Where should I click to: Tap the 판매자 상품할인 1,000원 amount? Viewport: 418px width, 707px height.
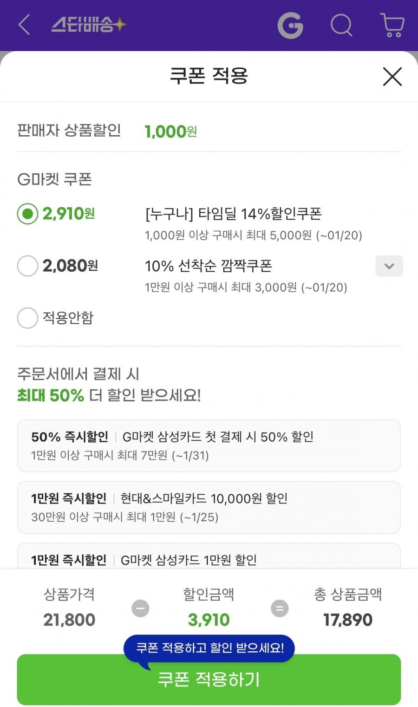[170, 131]
